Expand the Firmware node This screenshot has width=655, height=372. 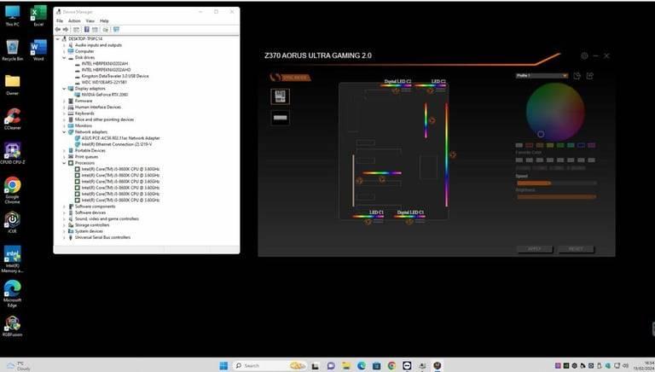[x=64, y=102]
